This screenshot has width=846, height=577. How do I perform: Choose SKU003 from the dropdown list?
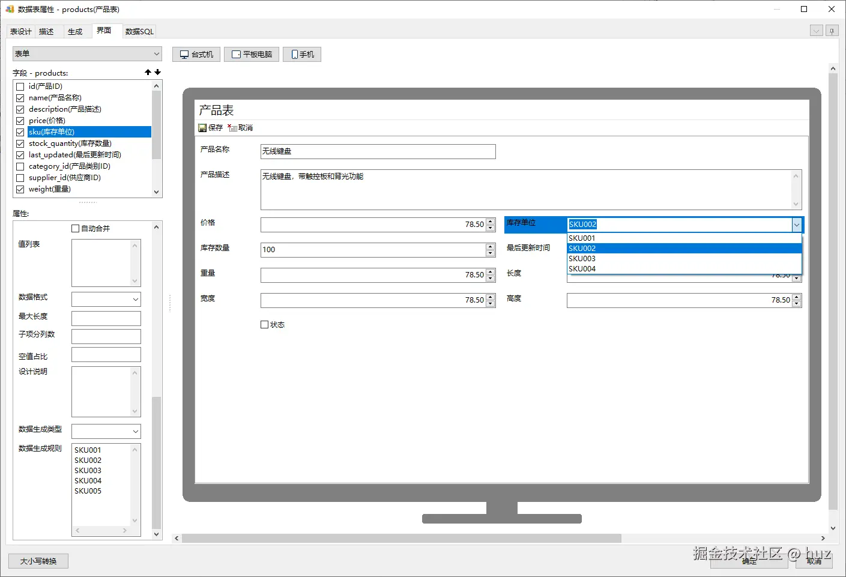pyautogui.click(x=684, y=259)
